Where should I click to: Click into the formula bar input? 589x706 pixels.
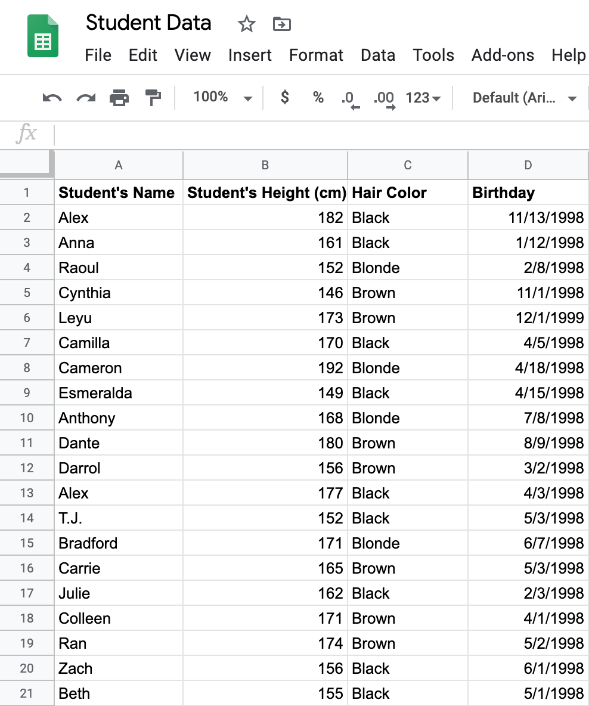[321, 135]
